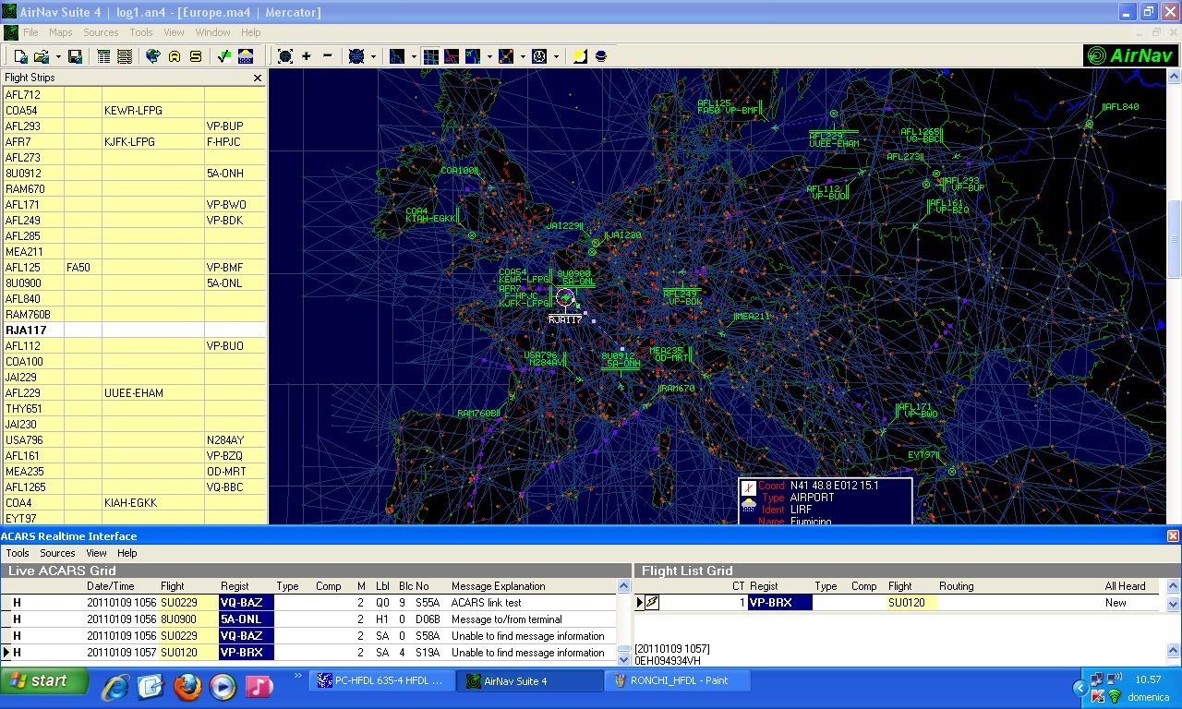Screen dimensions: 1182x709
Task: Zoom out with the minus icon
Action: pos(328,56)
